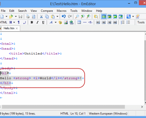Expand the Heading H dropdown arrow

pyautogui.click(x=14, y=22)
